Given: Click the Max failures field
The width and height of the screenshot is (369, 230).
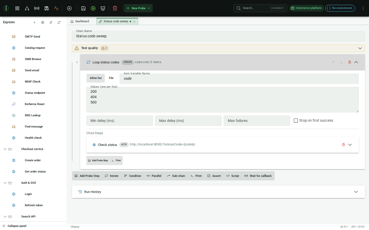Looking at the screenshot, I should [257, 121].
